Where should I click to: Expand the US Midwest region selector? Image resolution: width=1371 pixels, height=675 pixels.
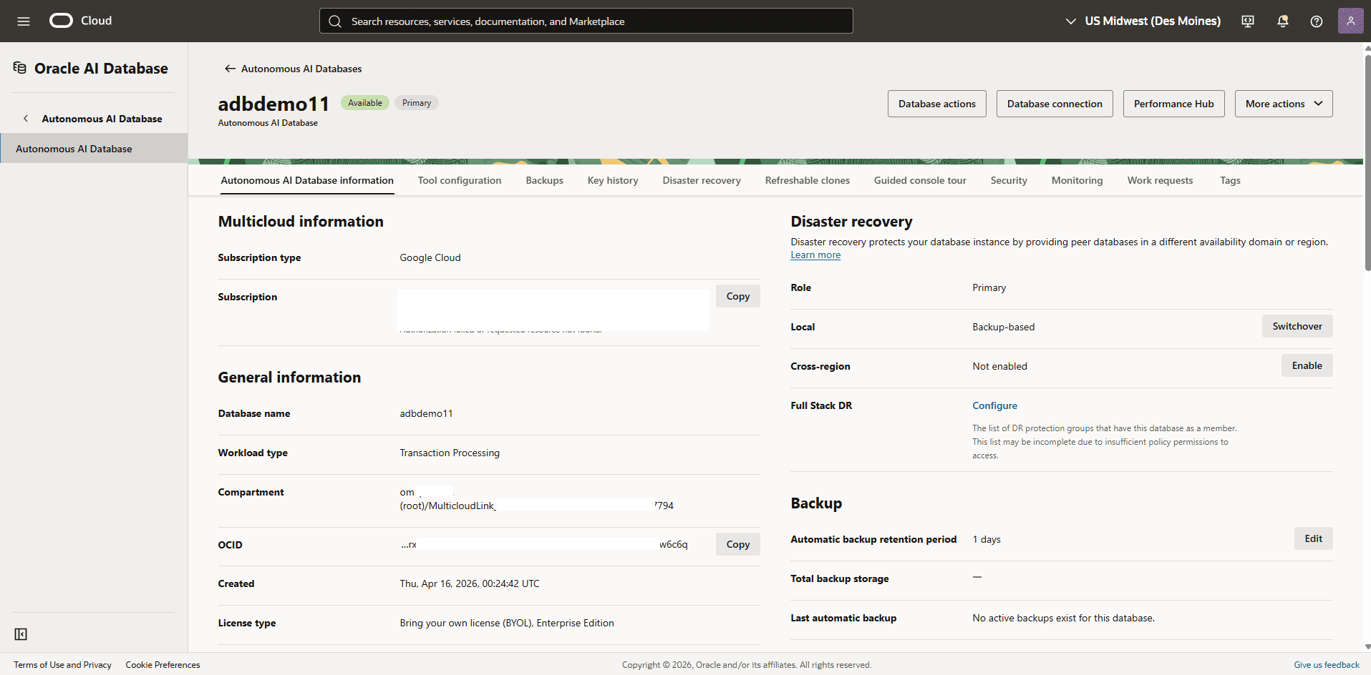(1143, 21)
